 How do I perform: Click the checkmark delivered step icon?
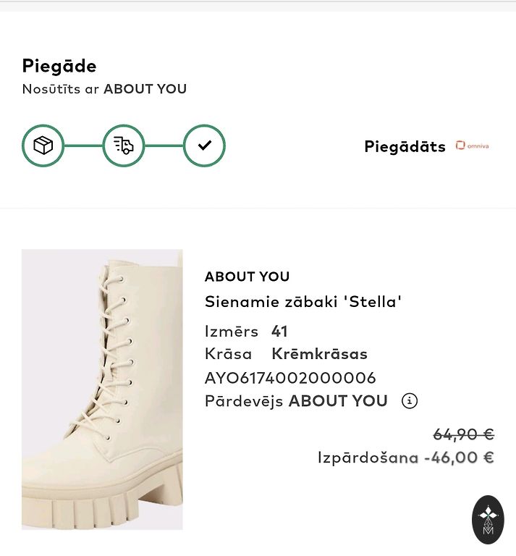(x=204, y=146)
